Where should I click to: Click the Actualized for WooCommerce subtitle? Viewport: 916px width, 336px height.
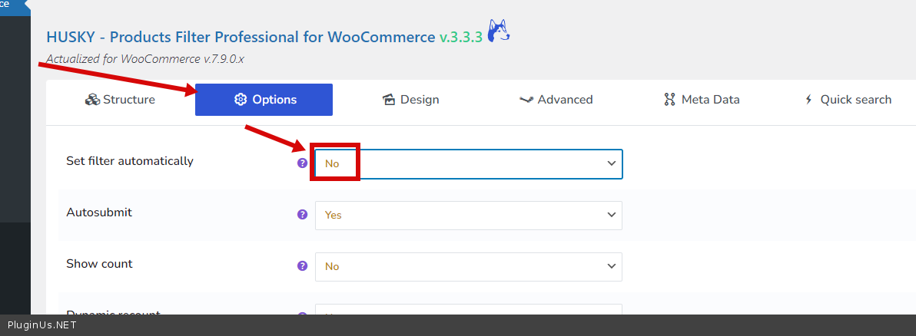(145, 58)
